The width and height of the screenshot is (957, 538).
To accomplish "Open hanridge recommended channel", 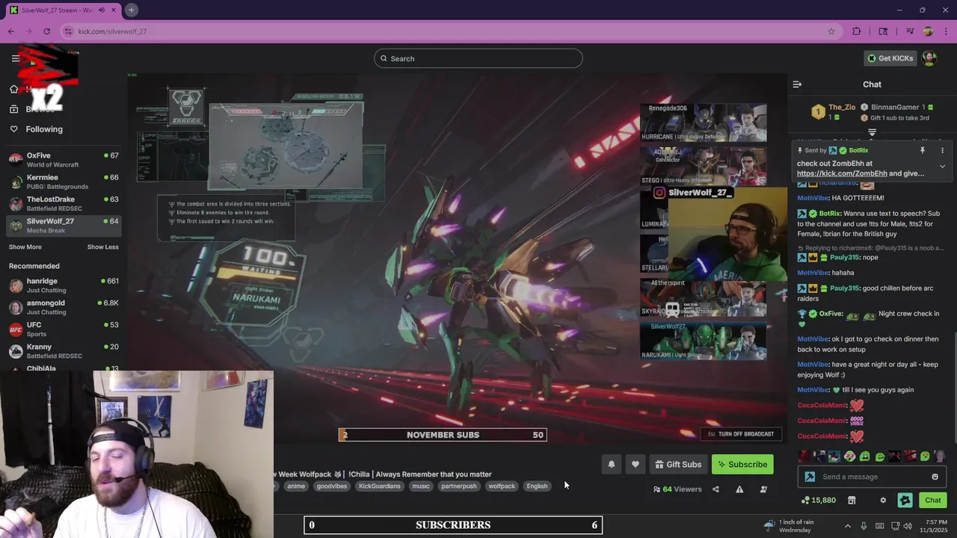I will tap(64, 285).
